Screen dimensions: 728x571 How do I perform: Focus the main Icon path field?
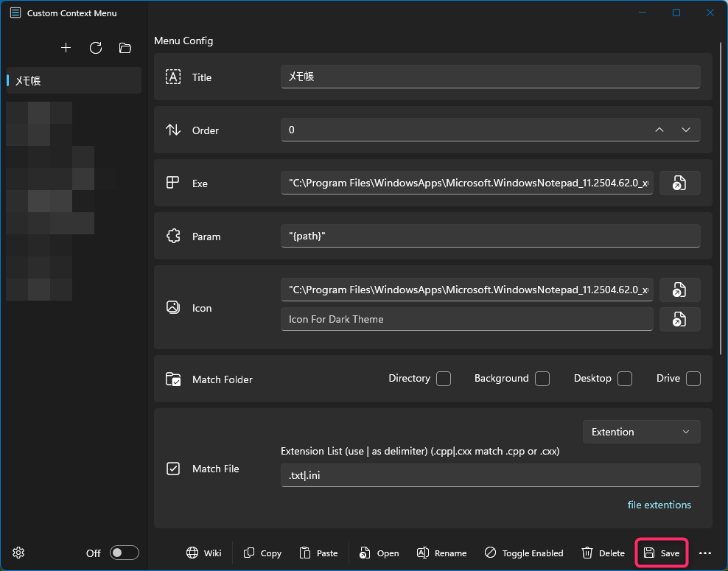pos(467,290)
